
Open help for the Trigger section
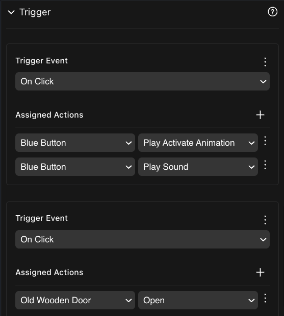click(273, 12)
